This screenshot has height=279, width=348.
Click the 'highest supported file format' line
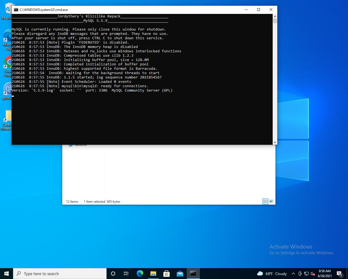click(85, 68)
